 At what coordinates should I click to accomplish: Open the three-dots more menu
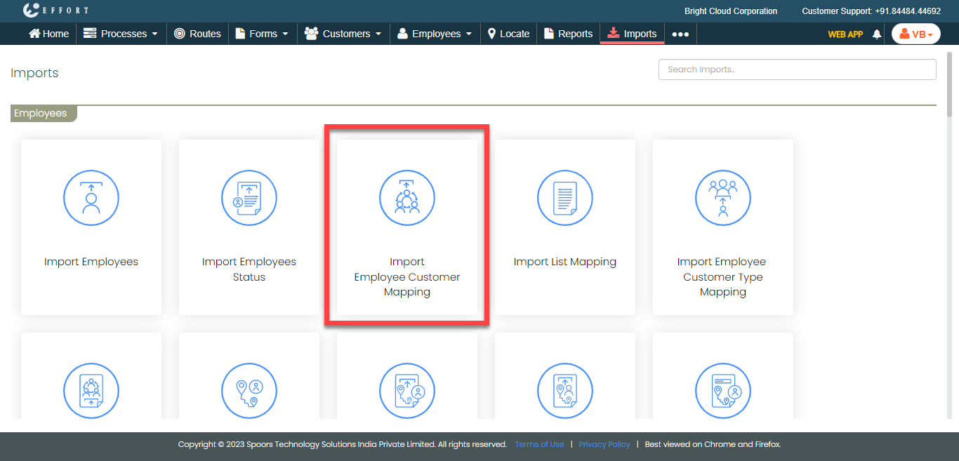[x=680, y=34]
